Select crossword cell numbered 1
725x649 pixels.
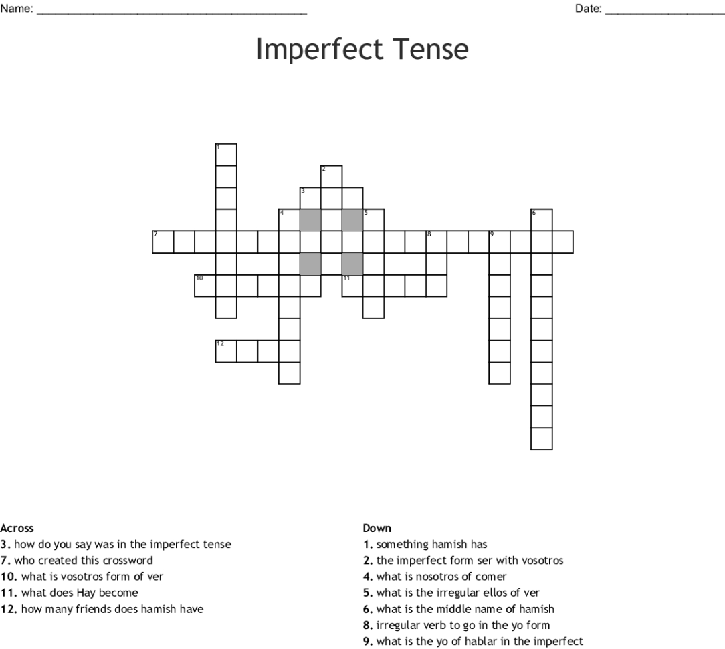(x=226, y=154)
